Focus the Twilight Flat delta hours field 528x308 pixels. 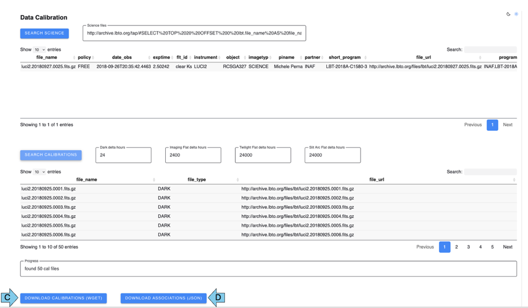click(x=263, y=155)
